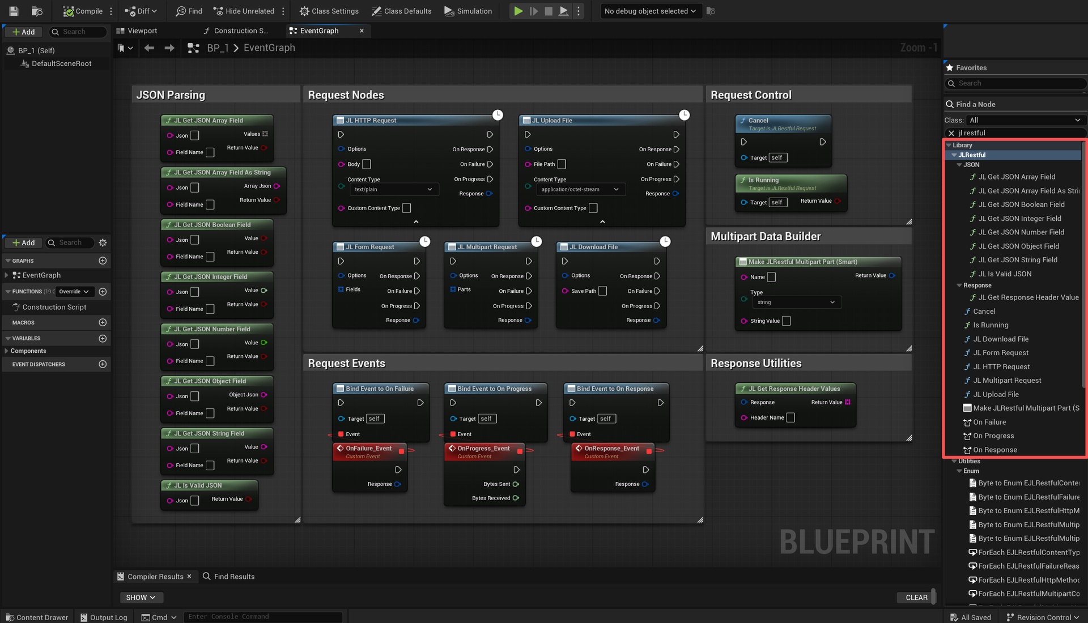The image size is (1088, 623).
Task: Compile the blueprint
Action: pyautogui.click(x=83, y=11)
